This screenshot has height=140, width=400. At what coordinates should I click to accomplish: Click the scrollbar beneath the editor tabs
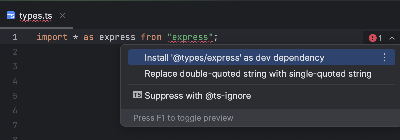[x=37, y=28]
